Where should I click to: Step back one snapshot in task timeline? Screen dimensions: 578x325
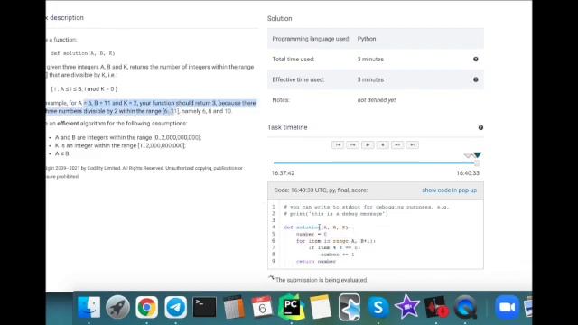pos(353,144)
